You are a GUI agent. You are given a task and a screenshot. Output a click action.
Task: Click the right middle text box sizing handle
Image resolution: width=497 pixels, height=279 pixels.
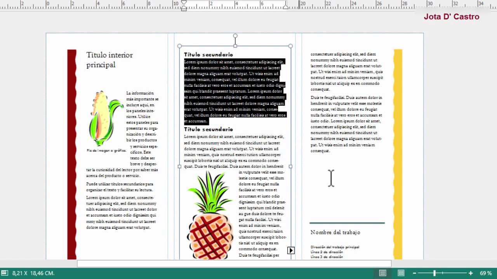pyautogui.click(x=290, y=167)
